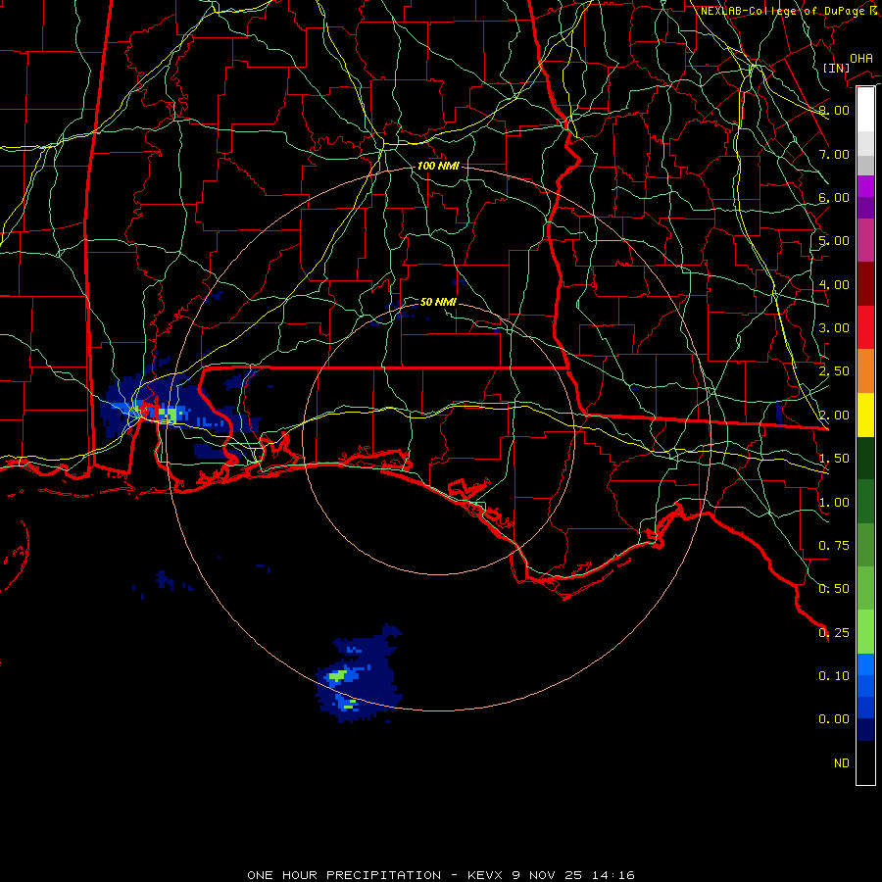
Task: Select the 2.50 legend value
Action: coord(834,371)
